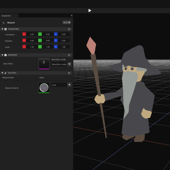
Task: Collapse the RENDERER section
Action: point(2,55)
